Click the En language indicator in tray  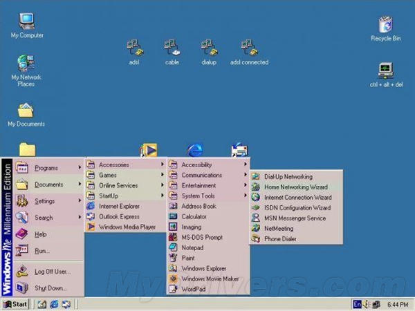pos(357,303)
